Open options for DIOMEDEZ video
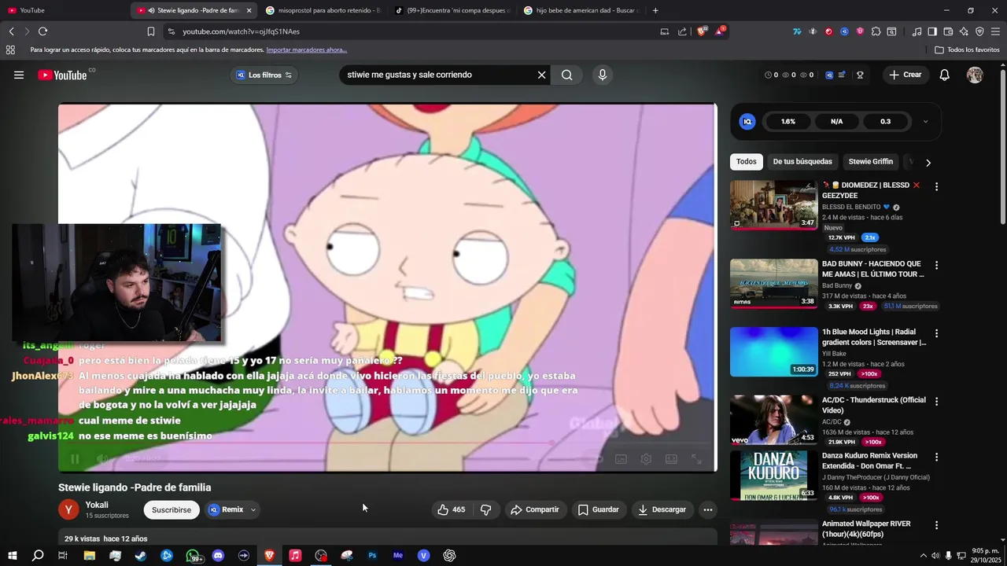1007x566 pixels. 936,186
